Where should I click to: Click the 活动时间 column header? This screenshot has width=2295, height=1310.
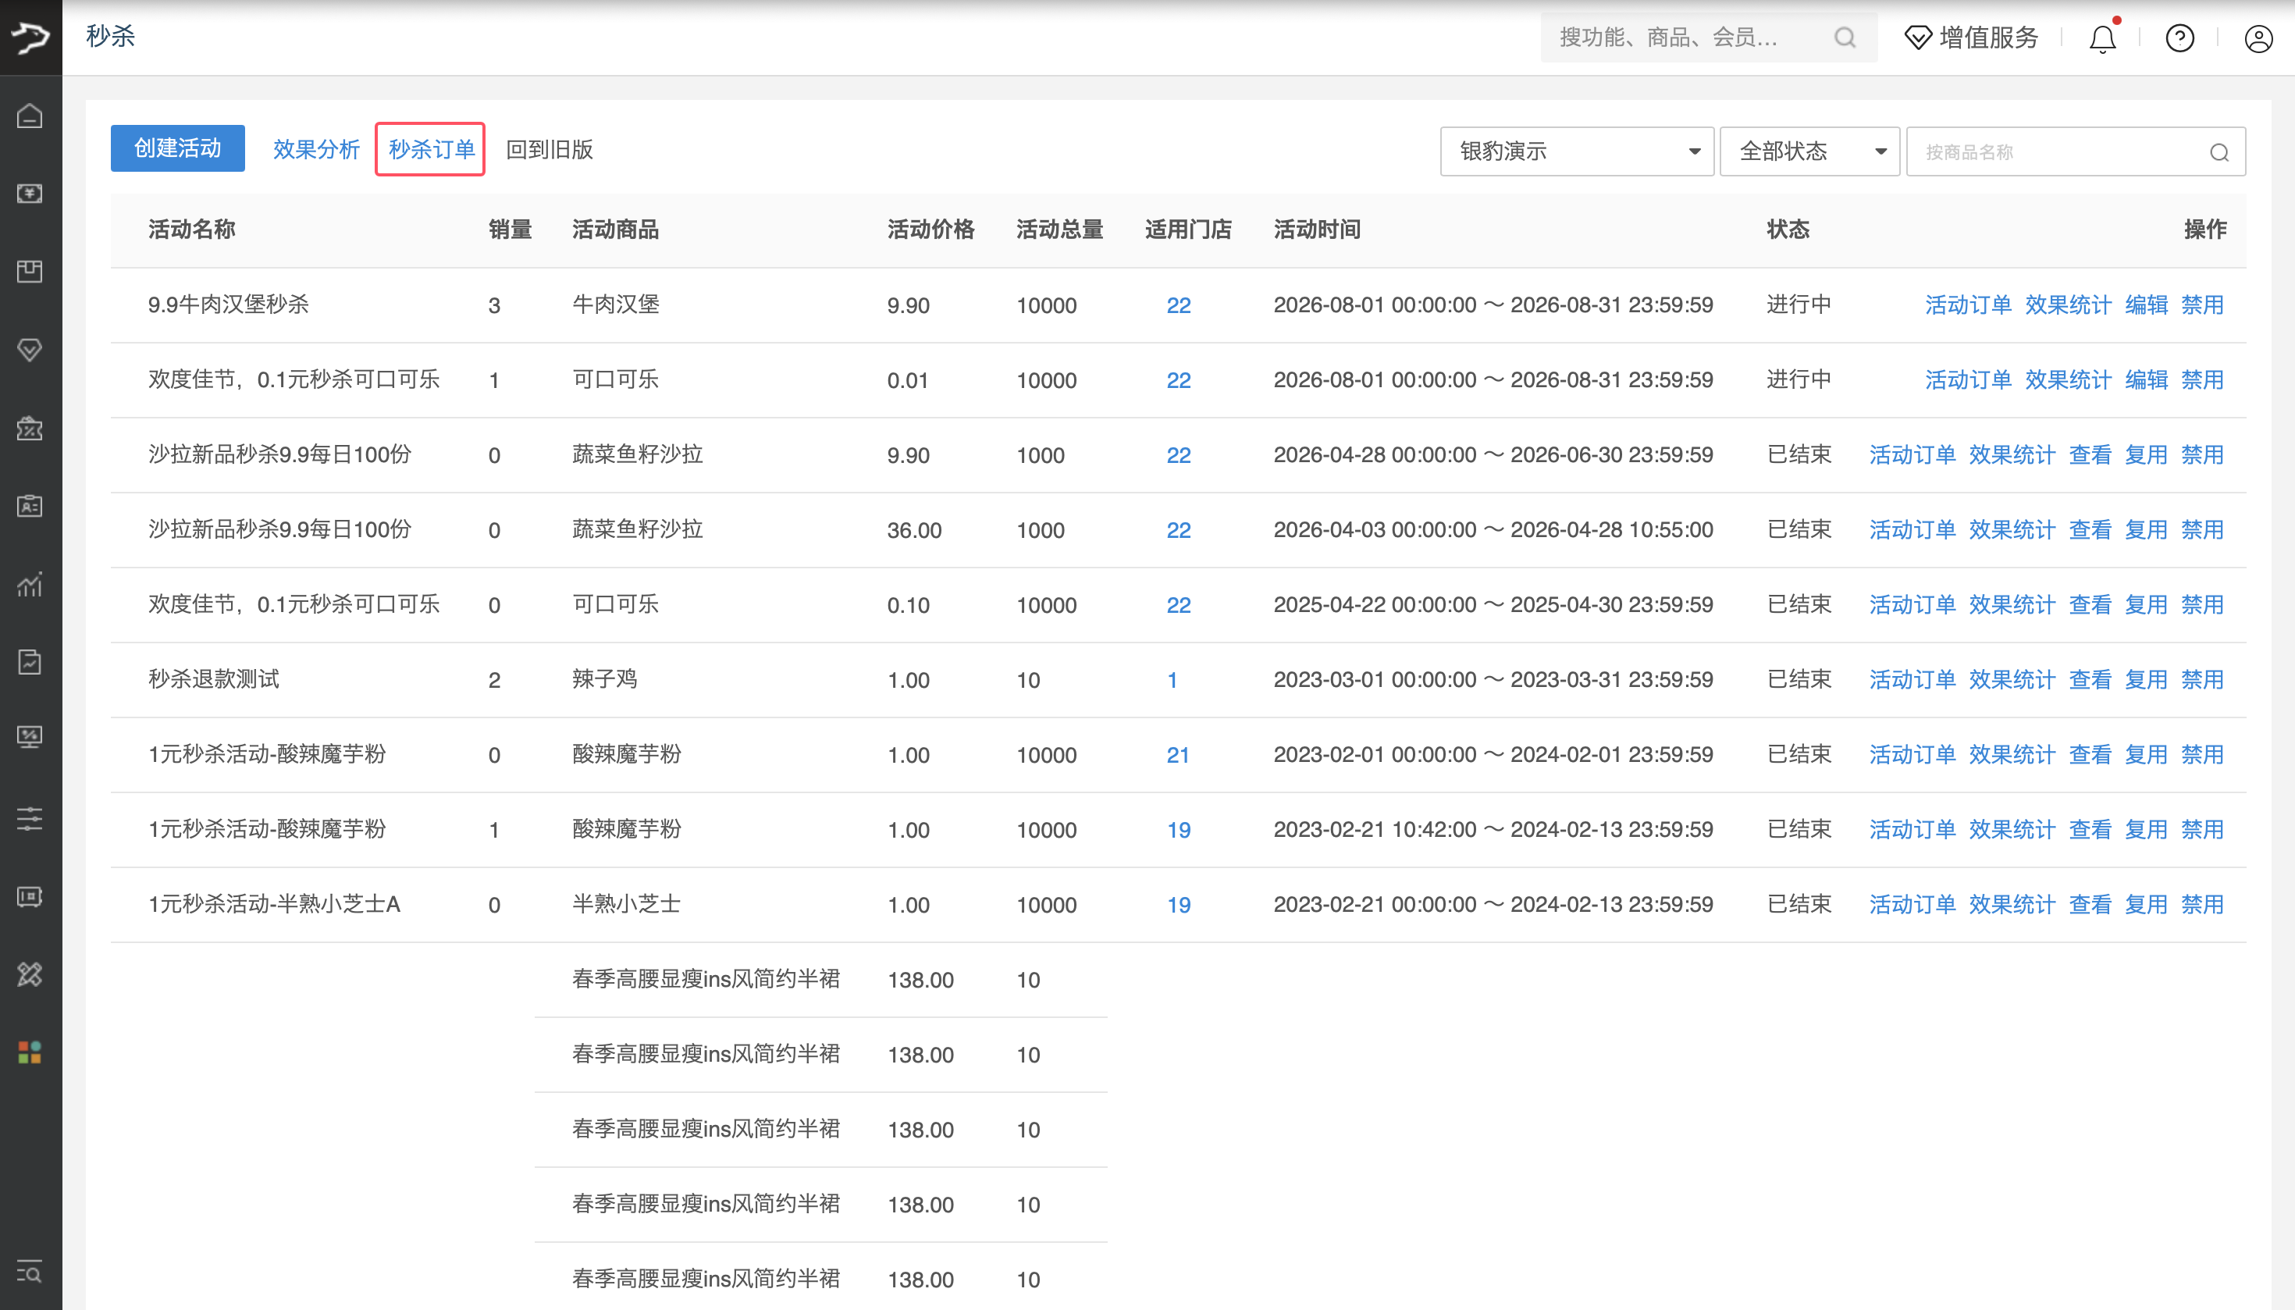pyautogui.click(x=1317, y=230)
